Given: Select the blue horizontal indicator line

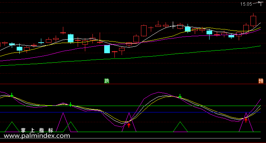Looking at the screenshot, I should (x=130, y=112).
